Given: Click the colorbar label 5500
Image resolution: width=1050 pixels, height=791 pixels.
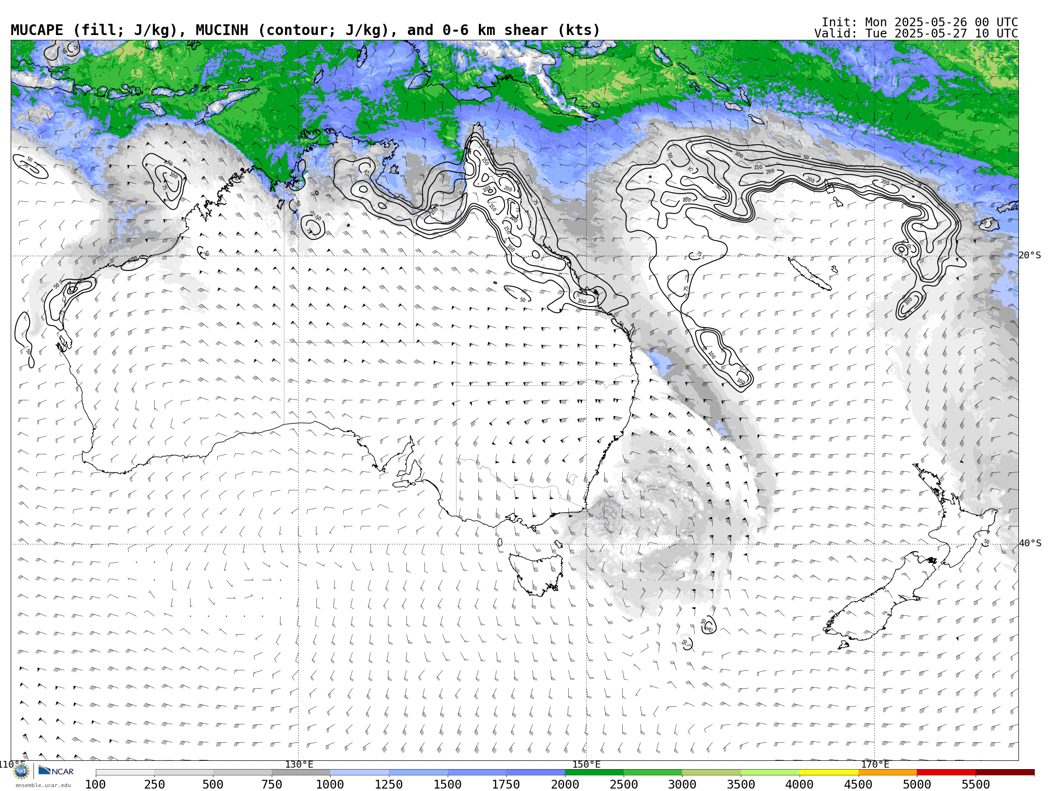Looking at the screenshot, I should point(976,785).
